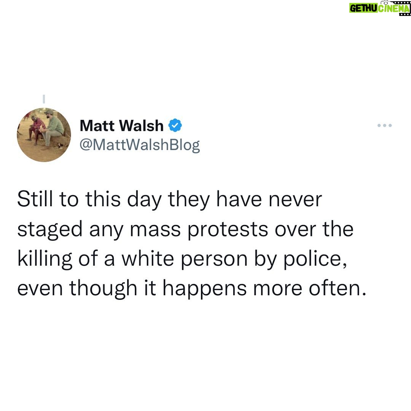Click the line 'killing of a white person by police,'
411x411 pixels.
coord(182,260)
